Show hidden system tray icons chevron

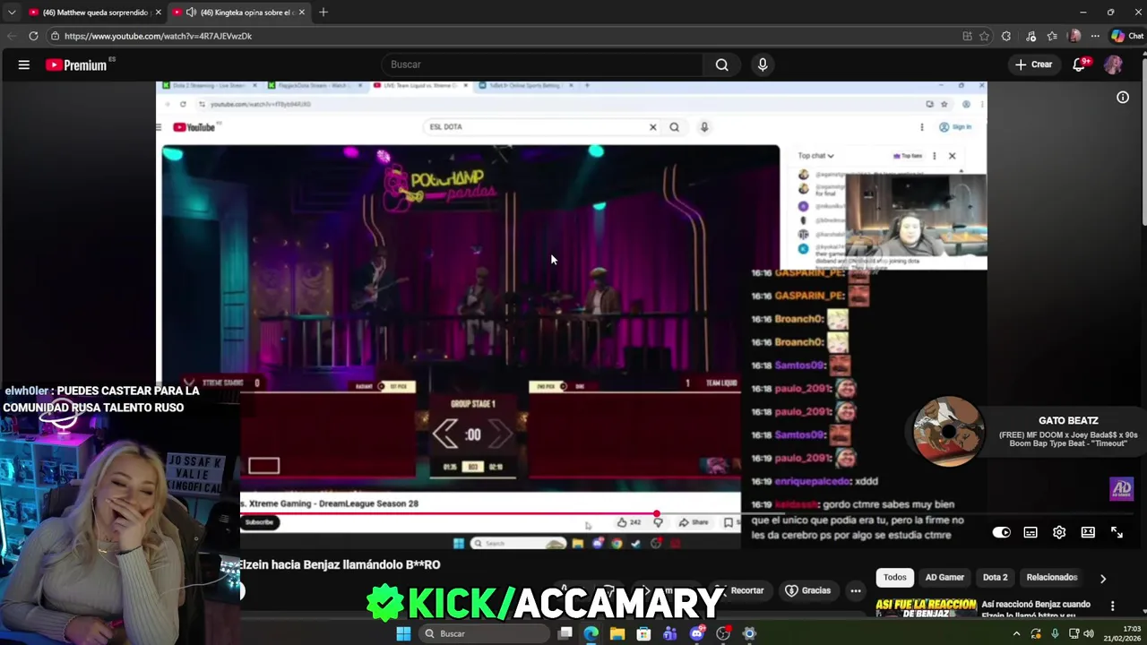(x=1016, y=633)
